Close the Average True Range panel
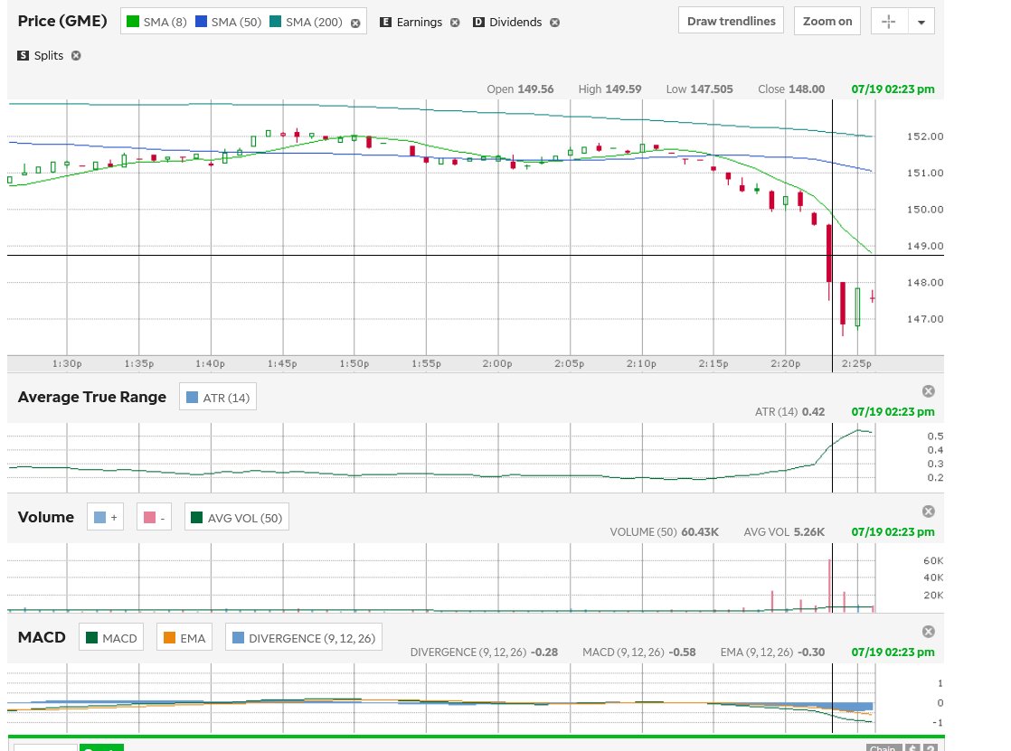This screenshot has height=751, width=1011. [x=929, y=391]
